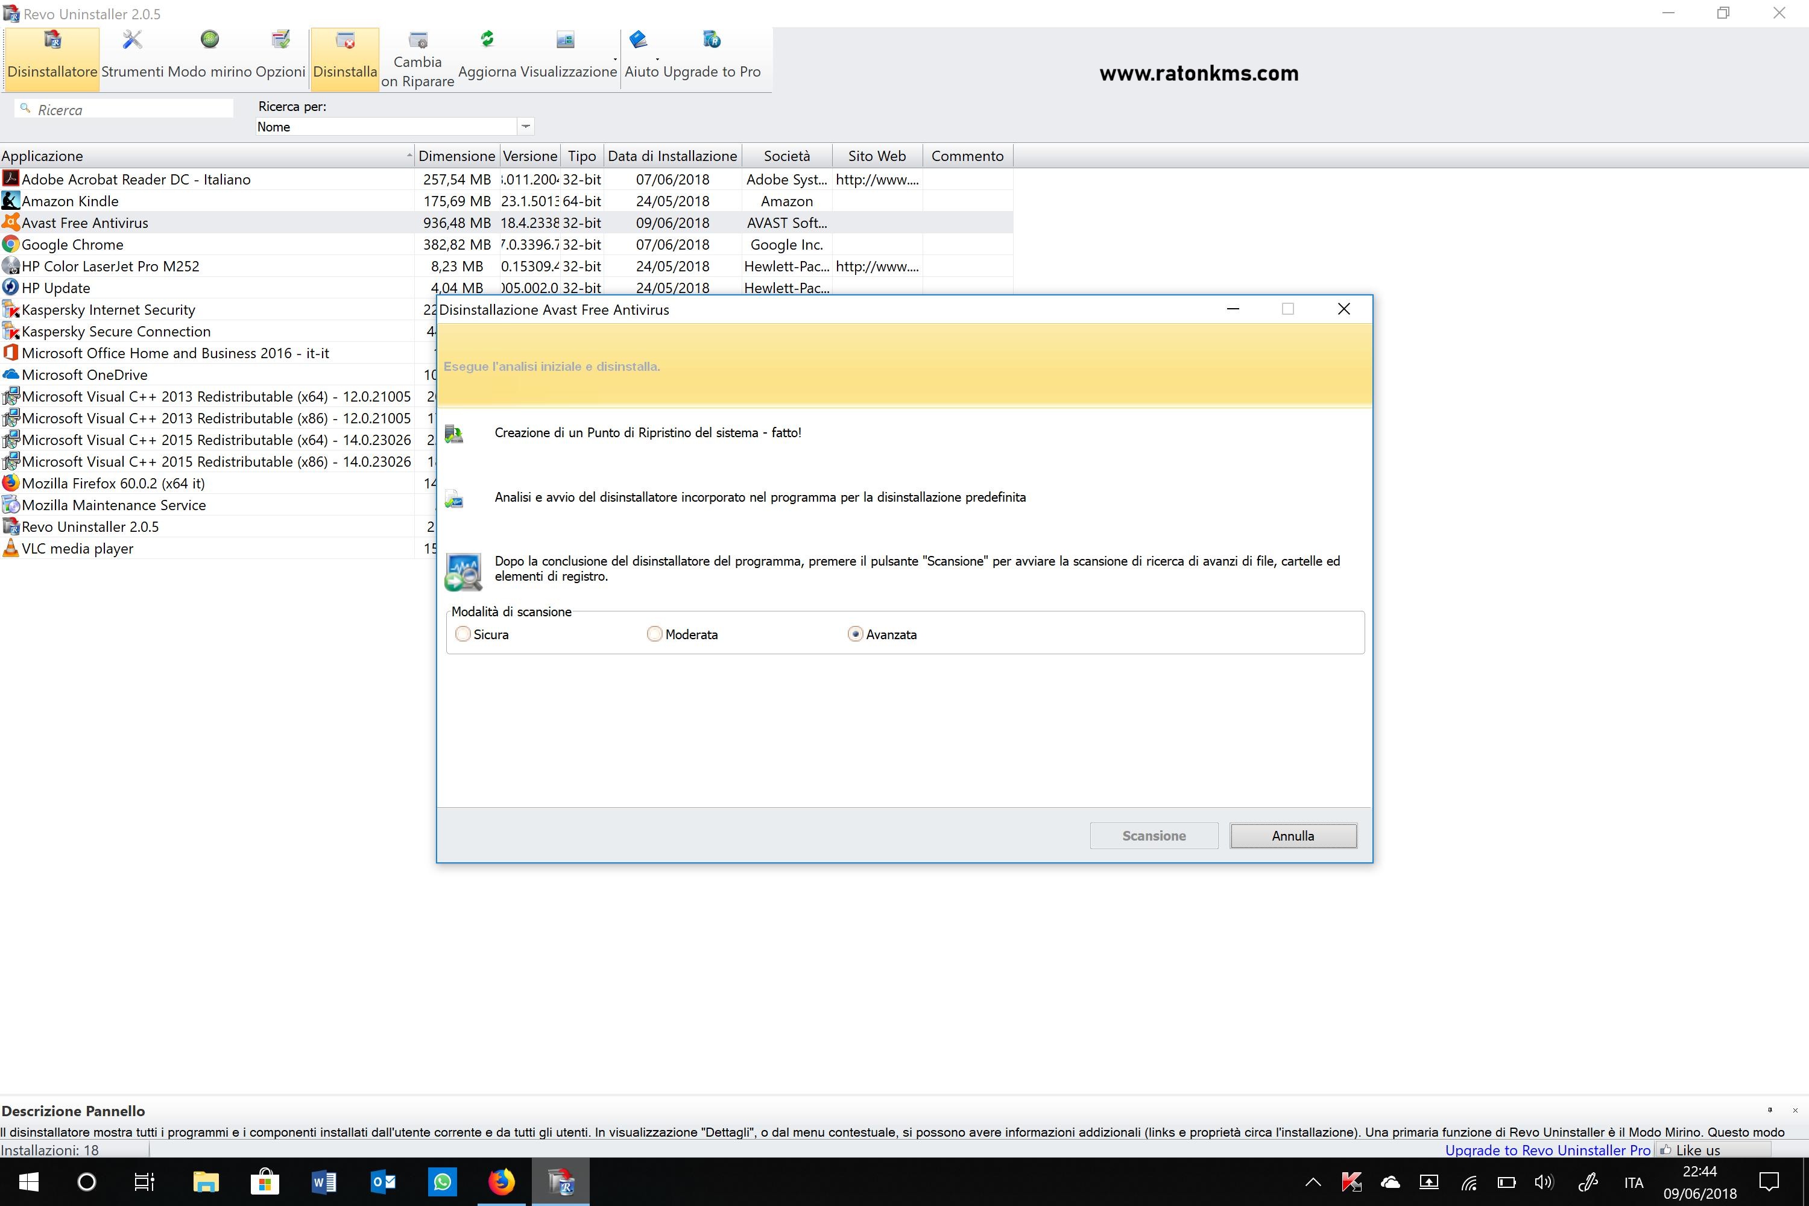Select Mozilla Maintenance Service entry
The image size is (1809, 1206).
click(218, 505)
